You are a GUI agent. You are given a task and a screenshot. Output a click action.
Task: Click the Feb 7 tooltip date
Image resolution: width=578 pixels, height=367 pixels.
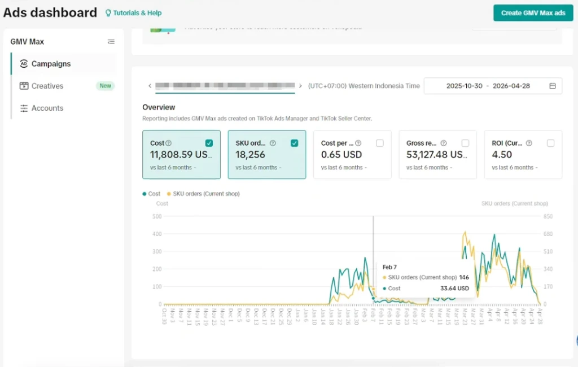(389, 267)
